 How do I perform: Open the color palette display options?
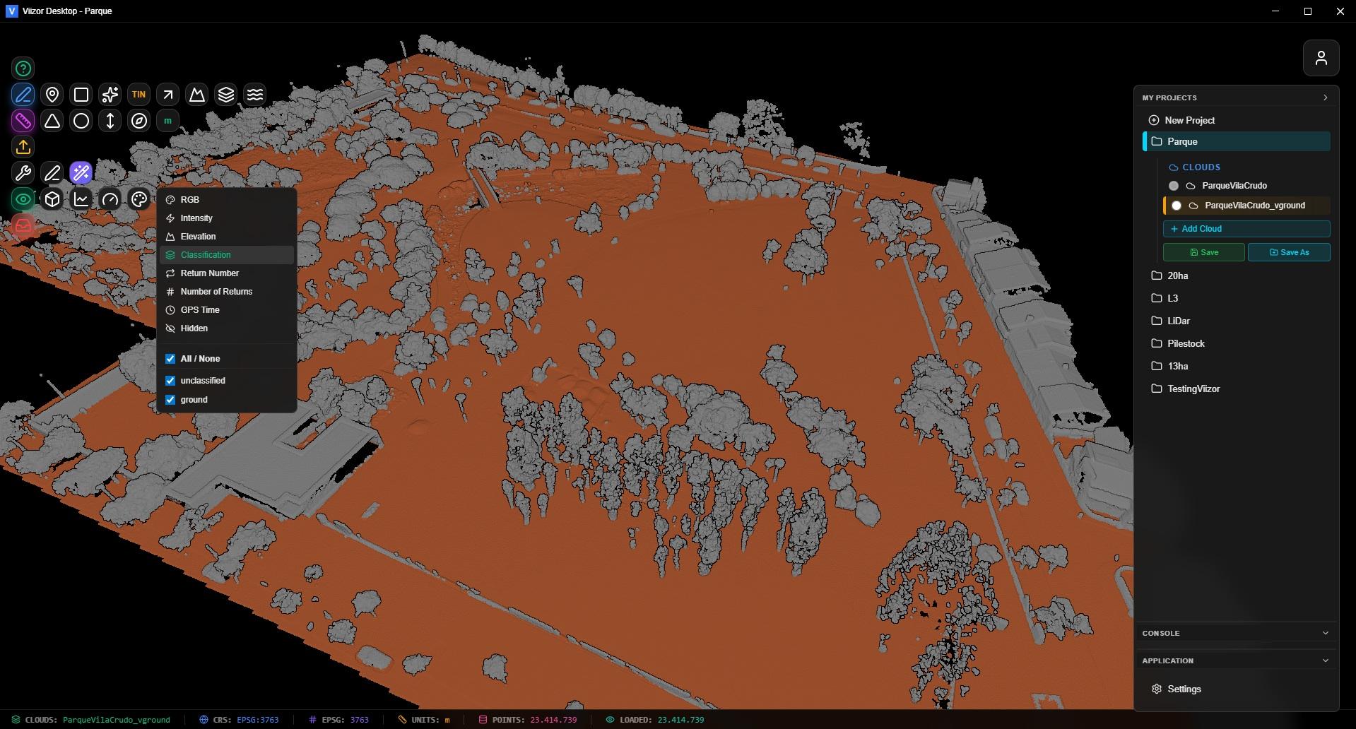139,199
